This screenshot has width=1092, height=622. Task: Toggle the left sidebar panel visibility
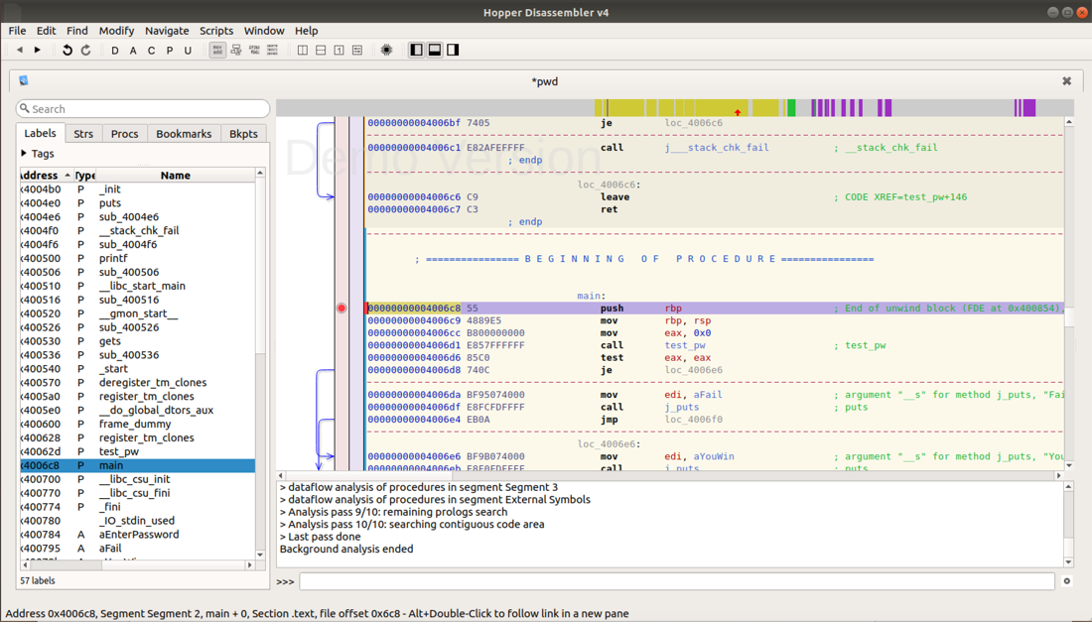(416, 50)
